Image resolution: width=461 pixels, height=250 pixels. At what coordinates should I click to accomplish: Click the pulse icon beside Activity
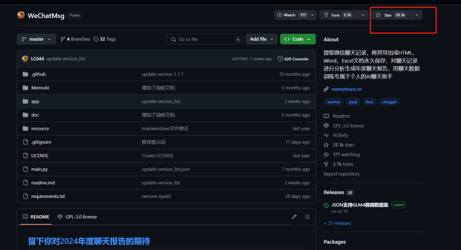[x=326, y=135]
